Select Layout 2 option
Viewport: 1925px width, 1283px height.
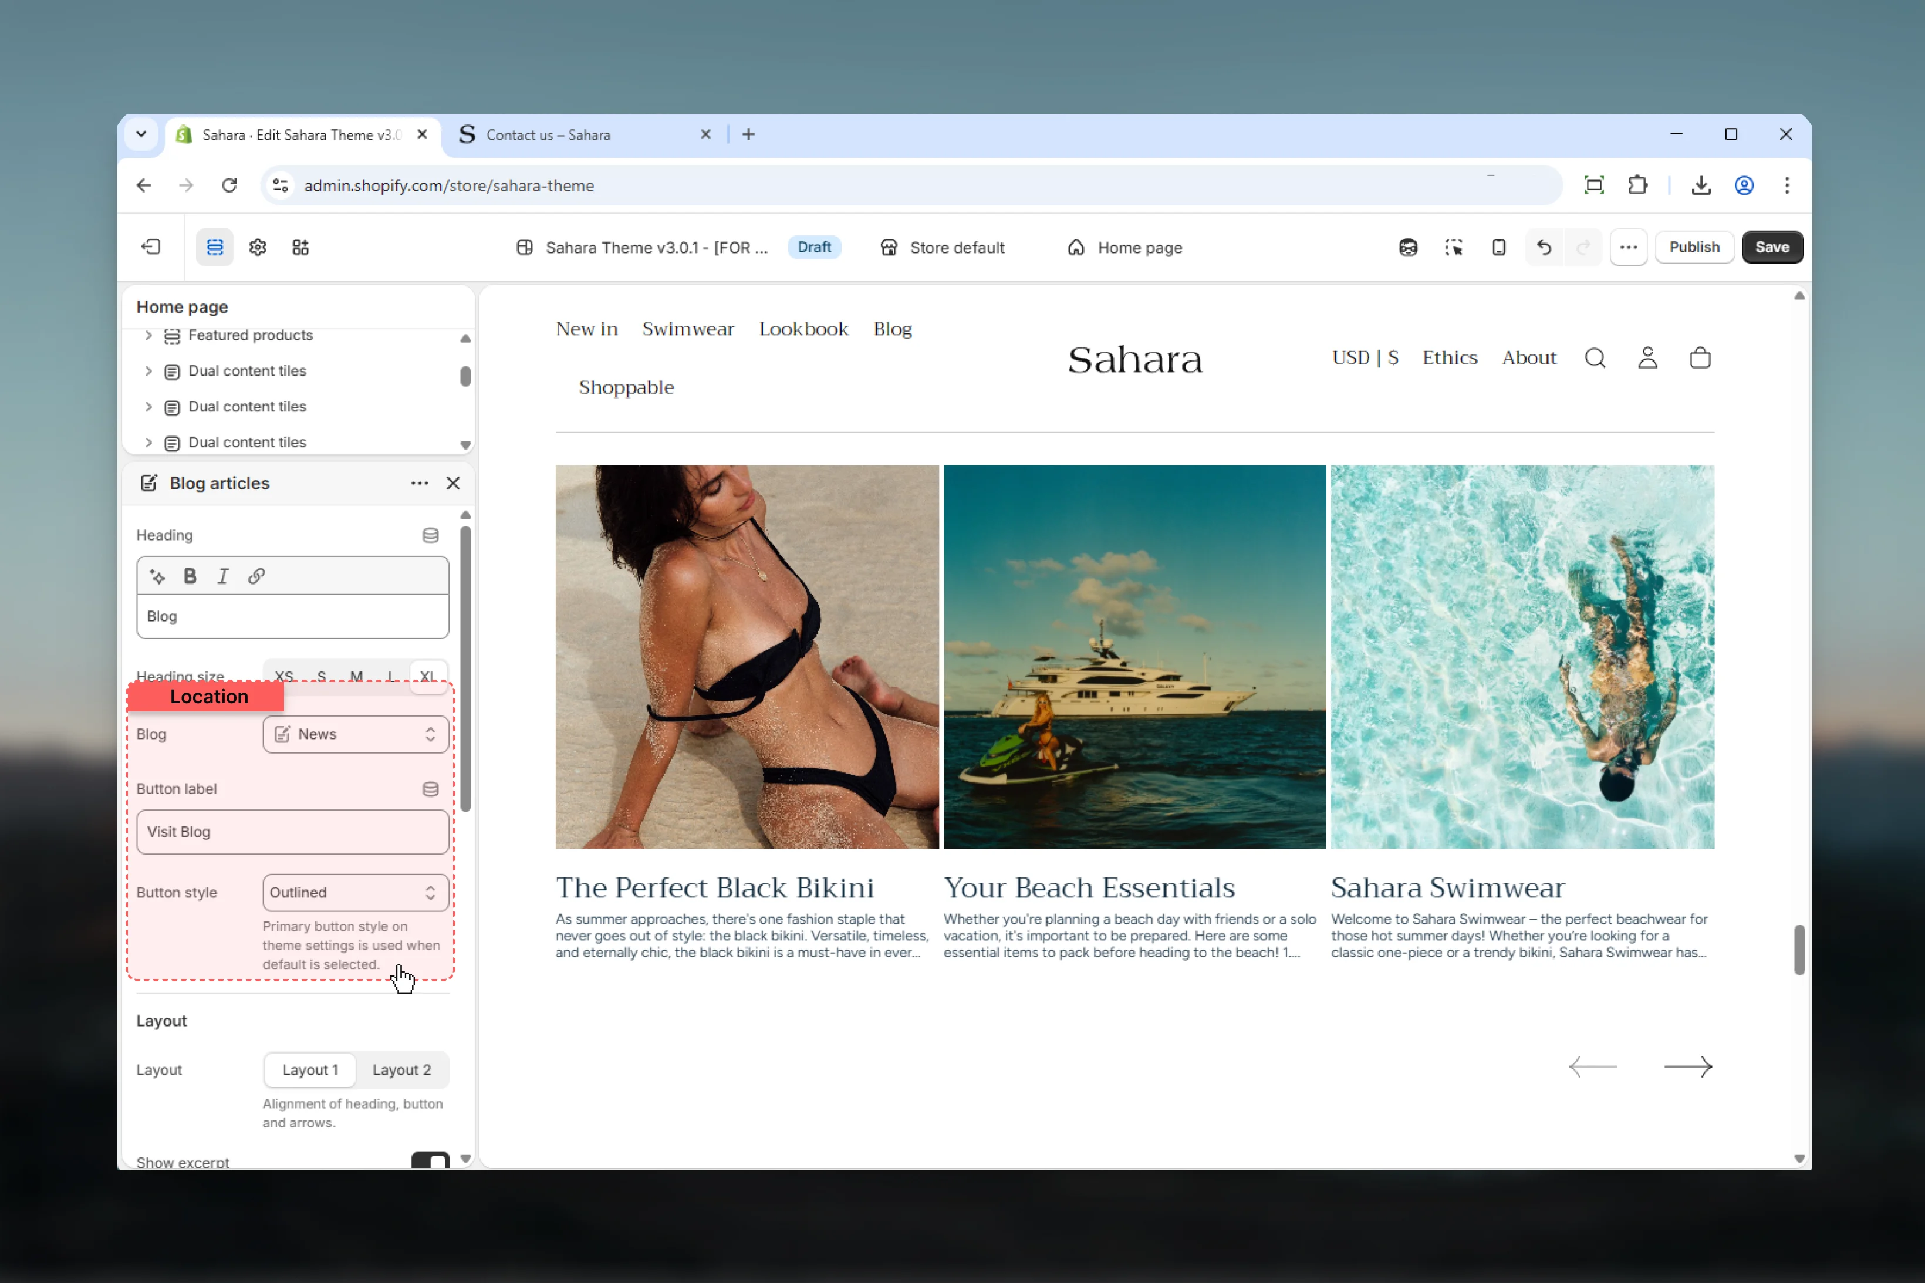tap(401, 1069)
